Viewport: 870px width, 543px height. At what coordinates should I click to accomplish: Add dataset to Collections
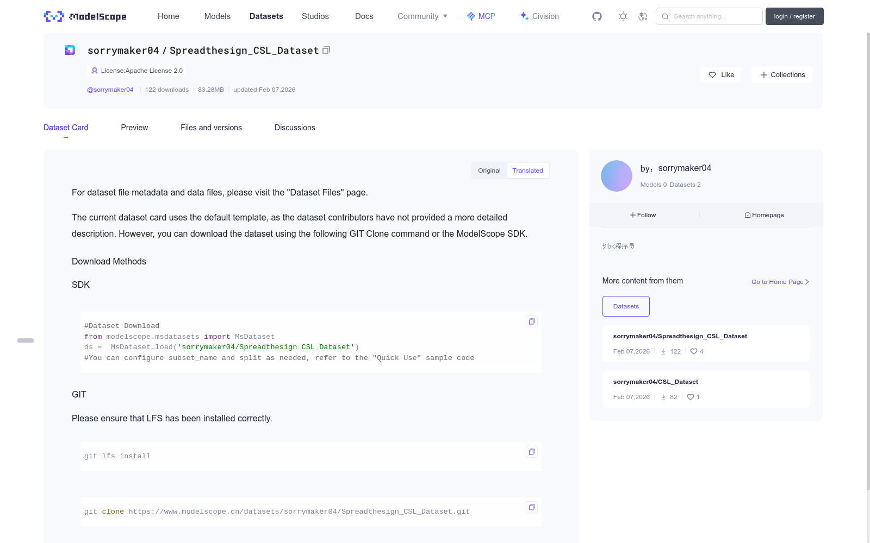click(x=782, y=75)
